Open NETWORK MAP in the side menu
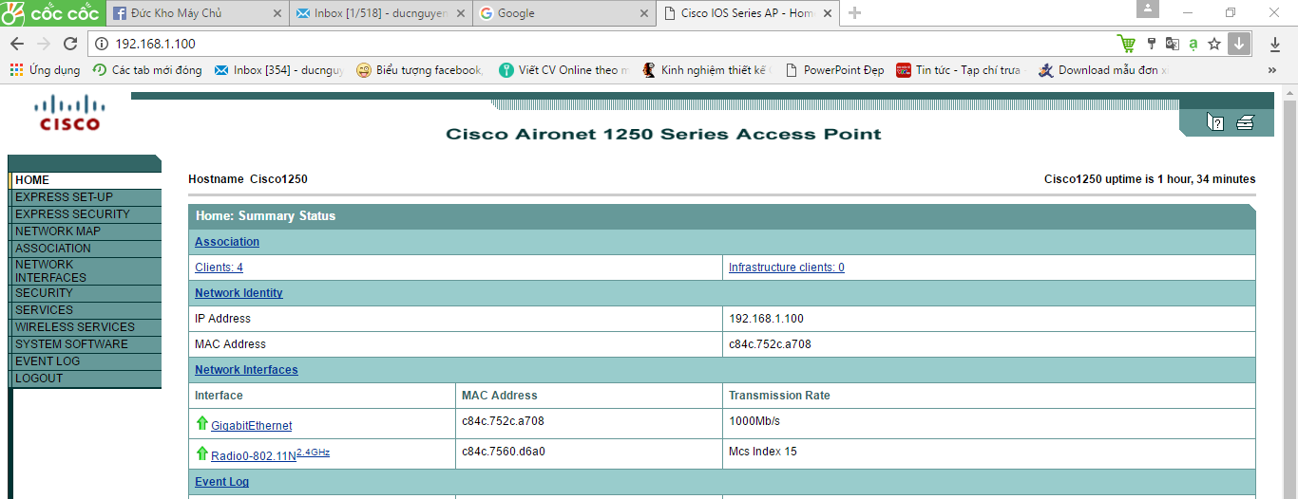The image size is (1298, 499). 86,231
